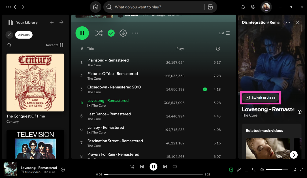
Task: Click the Browse icon in search bar
Action: (210, 7)
